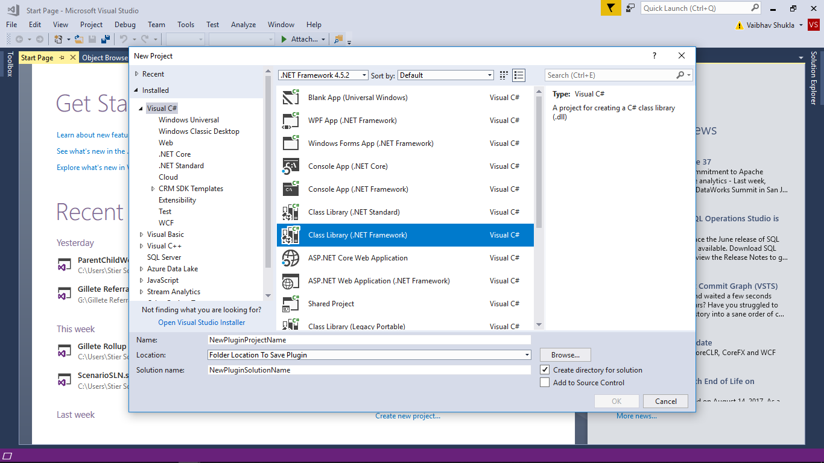Image resolution: width=824 pixels, height=463 pixels.
Task: Click the Undo icon in the toolbar
Action: 125,39
